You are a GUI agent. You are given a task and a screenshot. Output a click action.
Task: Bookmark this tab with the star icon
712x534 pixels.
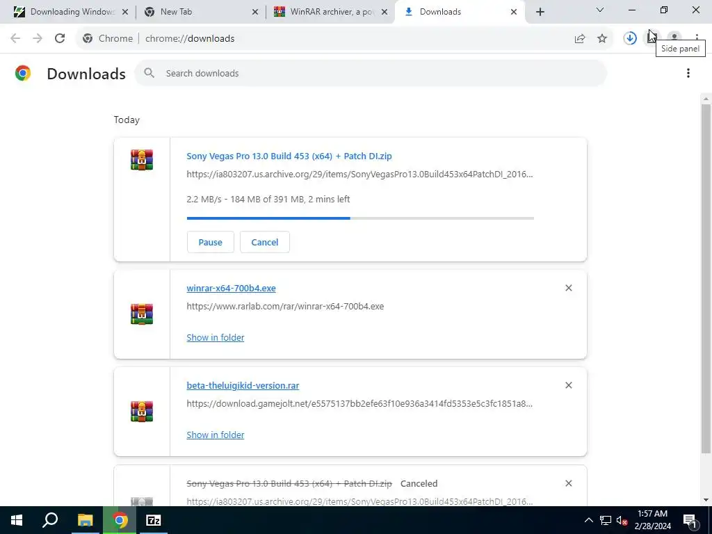coord(602,39)
